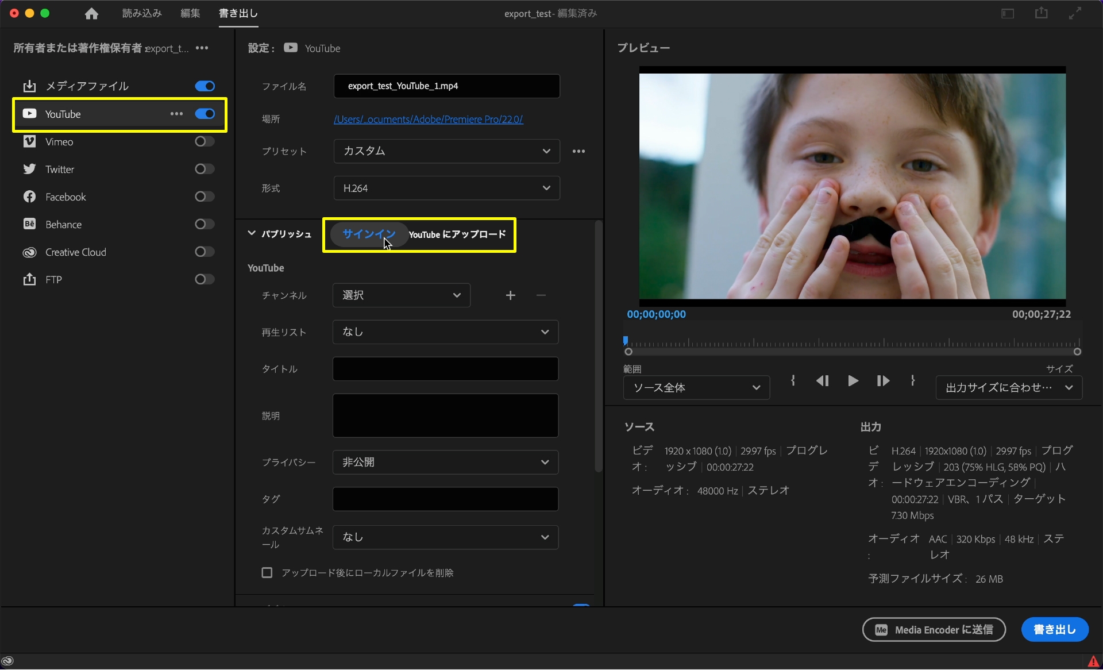Click the red warning icon in the status bar

tap(1093, 661)
